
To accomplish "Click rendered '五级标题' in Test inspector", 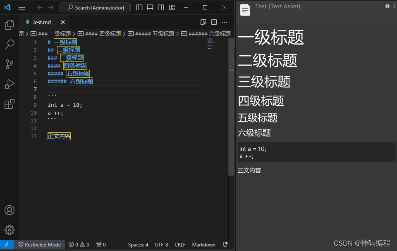I will click(258, 118).
